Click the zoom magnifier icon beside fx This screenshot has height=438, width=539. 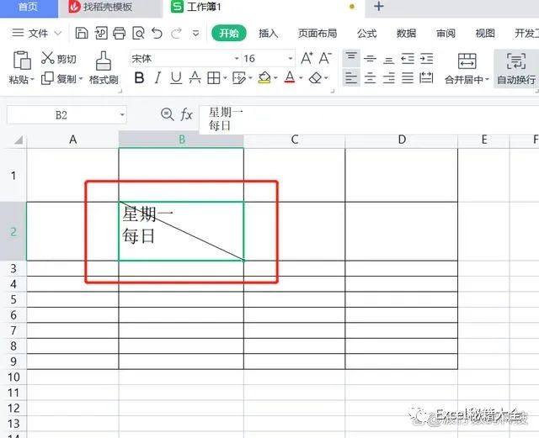click(167, 114)
